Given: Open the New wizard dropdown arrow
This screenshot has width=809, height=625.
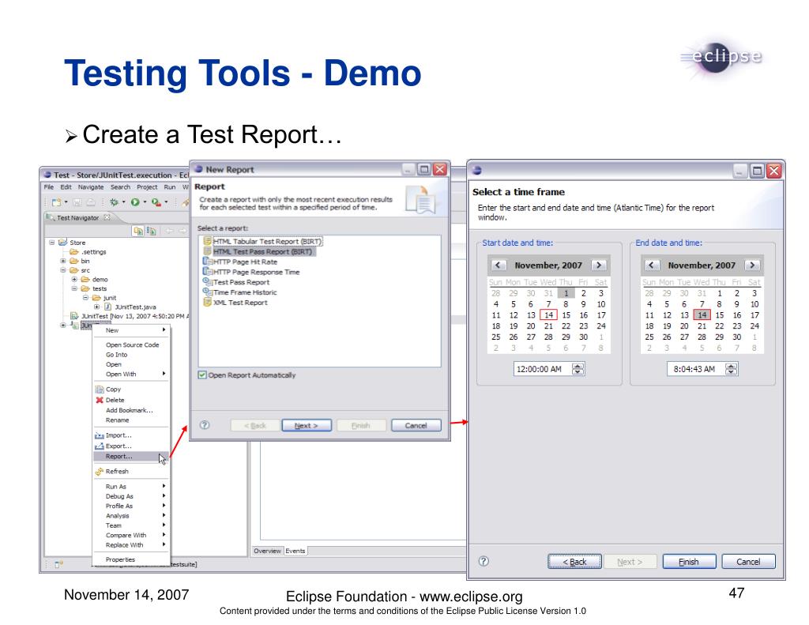Looking at the screenshot, I should tap(66, 202).
